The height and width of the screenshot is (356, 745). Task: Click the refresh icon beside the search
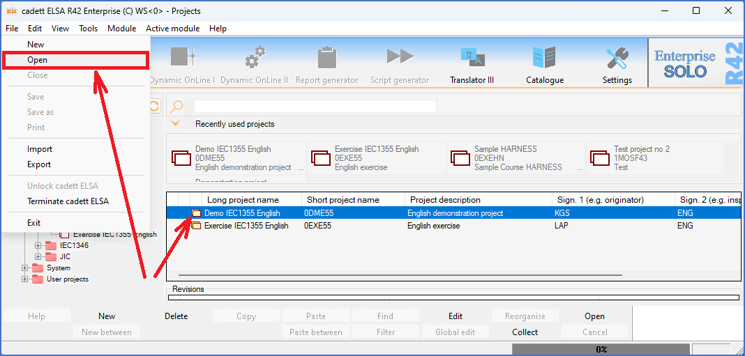154,107
